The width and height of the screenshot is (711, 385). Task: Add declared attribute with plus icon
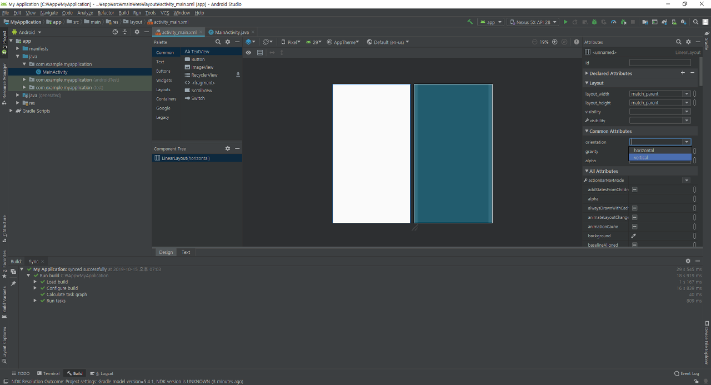pos(683,73)
